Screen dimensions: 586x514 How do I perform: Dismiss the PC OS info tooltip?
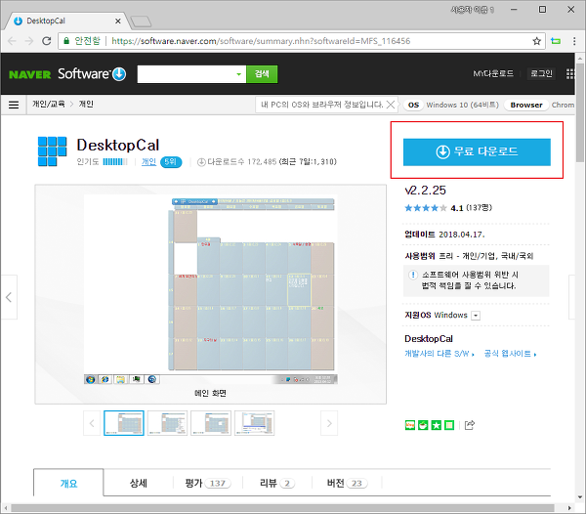coord(390,105)
